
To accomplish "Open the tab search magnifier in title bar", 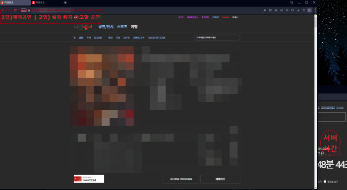I will 292,2.
